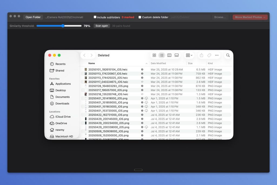The image size is (277, 185).
Task: Select file 20250101_192615104_iOS.heic
Action: 108,70
